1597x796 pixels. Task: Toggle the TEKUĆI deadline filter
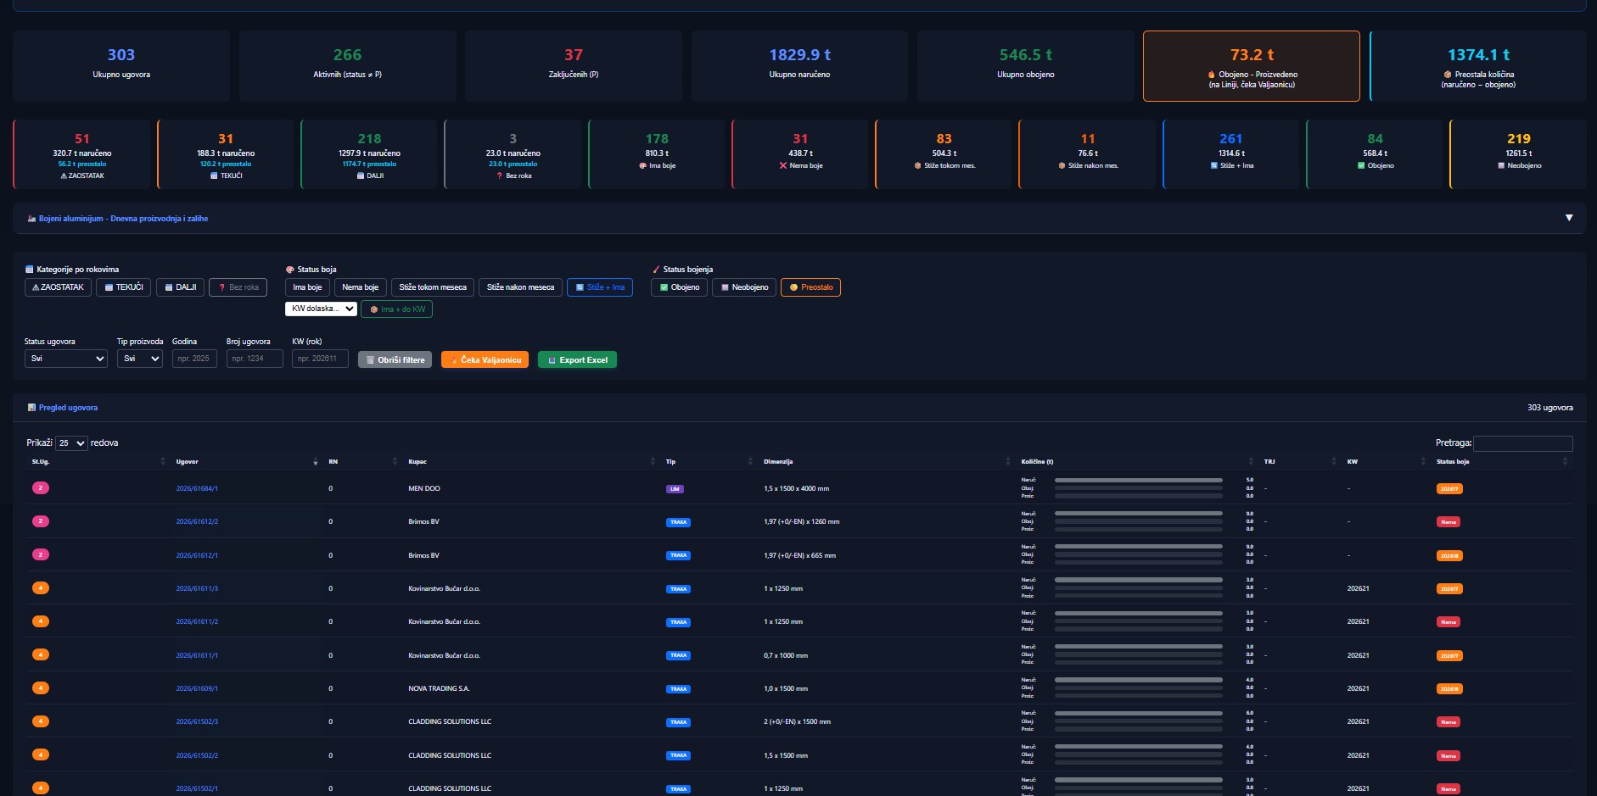(124, 287)
